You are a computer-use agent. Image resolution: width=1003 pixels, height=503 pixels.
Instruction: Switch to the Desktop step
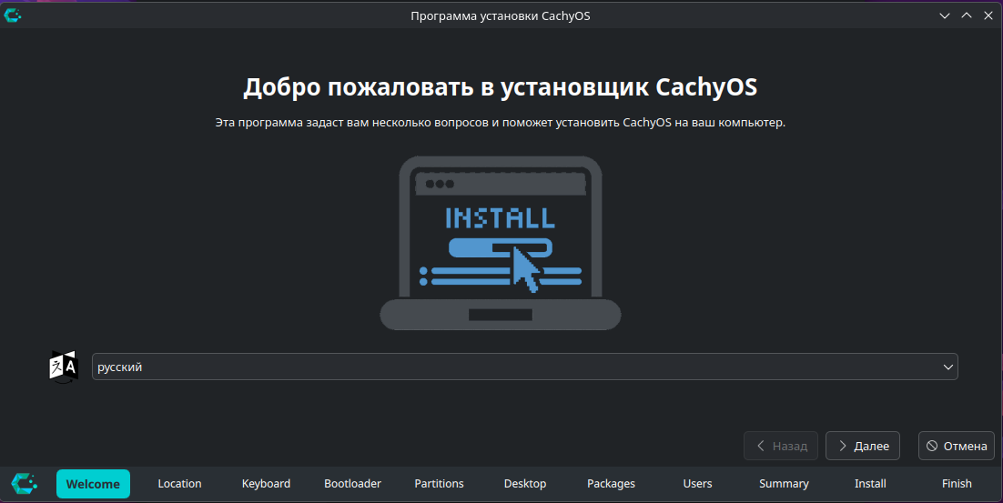pos(525,484)
